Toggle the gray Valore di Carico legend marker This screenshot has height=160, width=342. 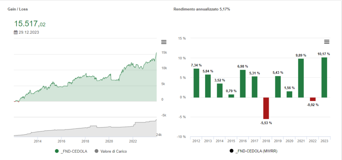pos(97,151)
